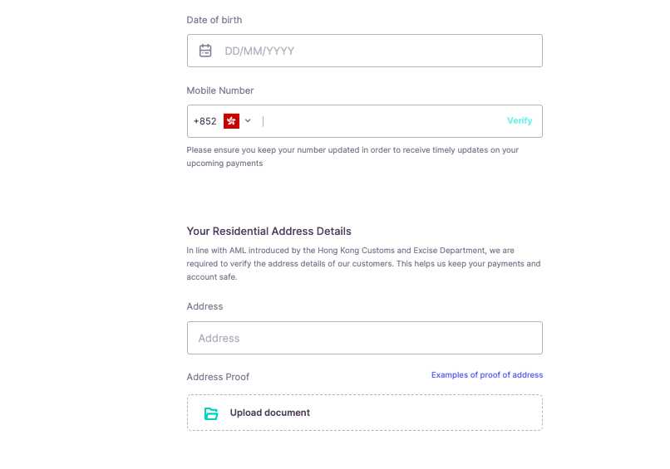Click the green folder upload icon

211,413
